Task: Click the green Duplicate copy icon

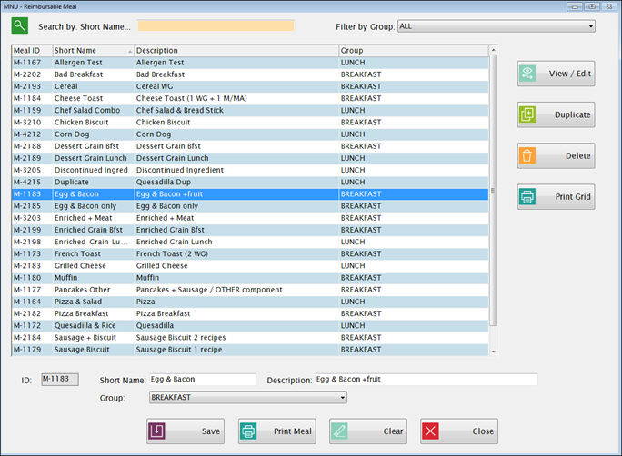Action: pyautogui.click(x=527, y=114)
